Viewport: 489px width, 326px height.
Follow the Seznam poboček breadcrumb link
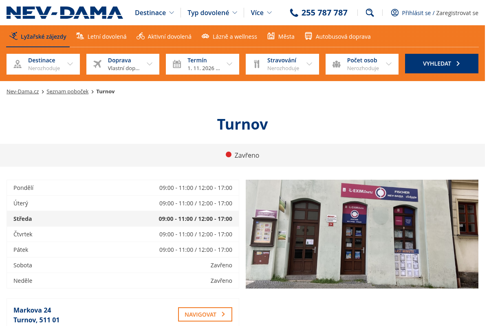point(67,91)
